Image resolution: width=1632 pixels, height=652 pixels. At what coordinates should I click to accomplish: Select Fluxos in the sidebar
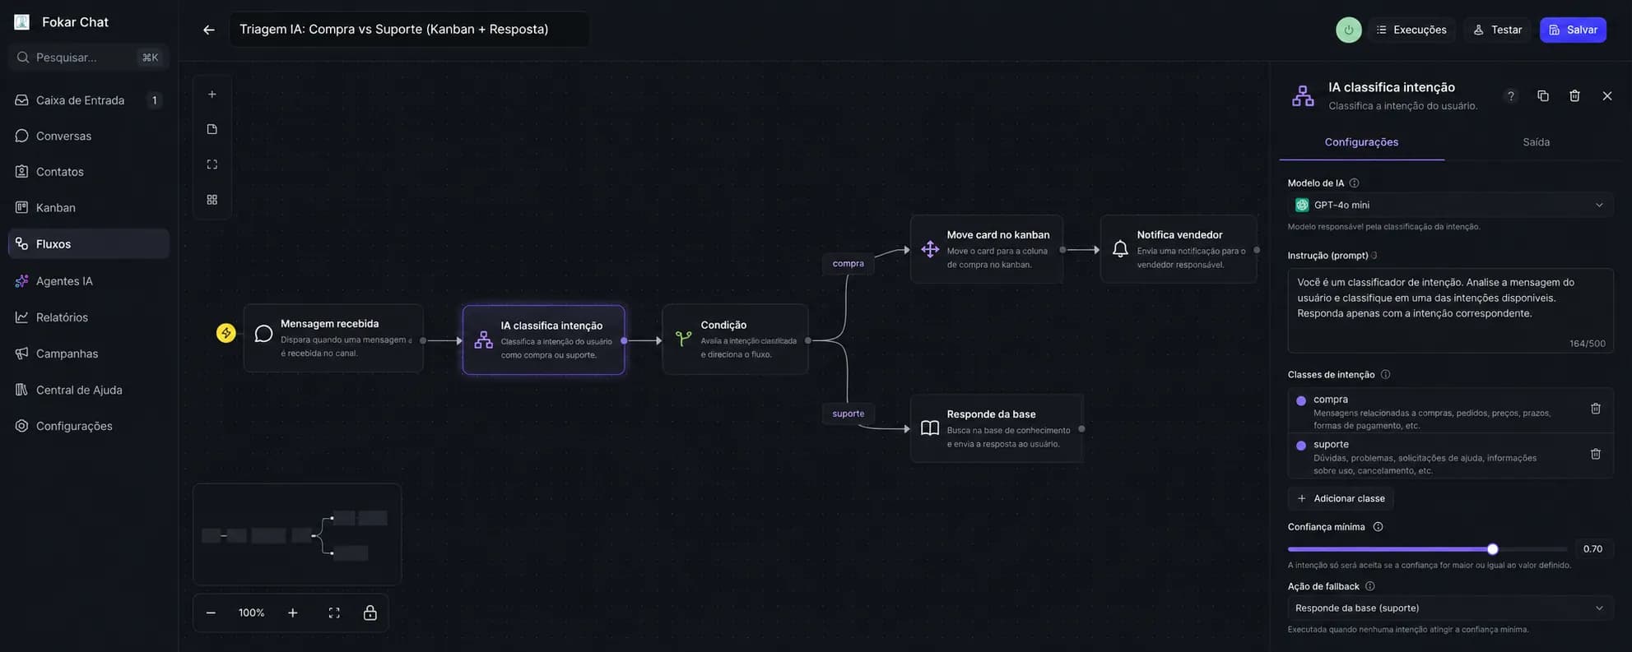(x=88, y=244)
